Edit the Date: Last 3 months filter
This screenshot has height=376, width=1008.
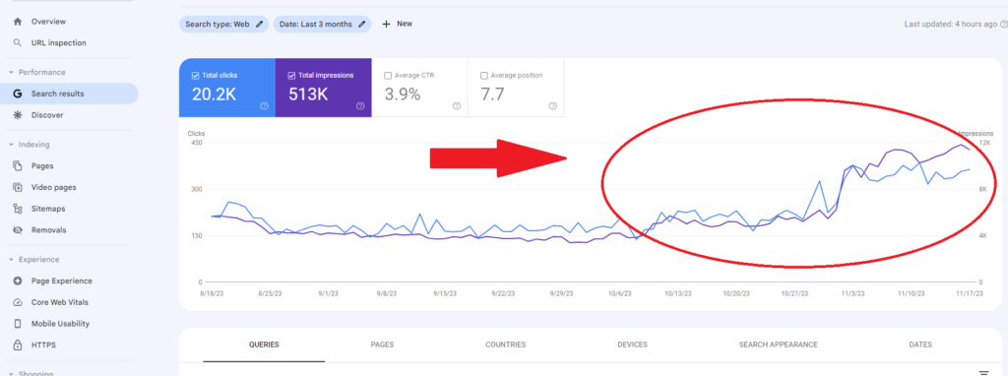(x=322, y=25)
